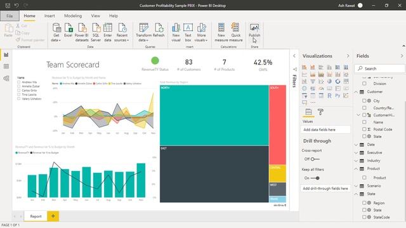Select the funnel visual
Screen dimensions: 406x228
pos(313,82)
